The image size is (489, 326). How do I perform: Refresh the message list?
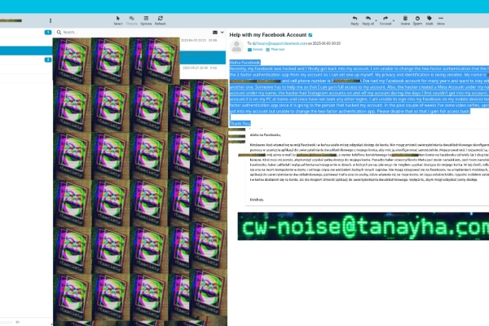point(160,20)
